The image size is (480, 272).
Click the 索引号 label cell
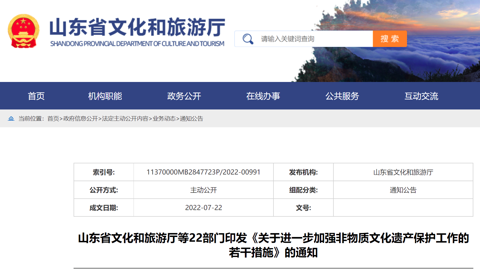tap(104, 172)
